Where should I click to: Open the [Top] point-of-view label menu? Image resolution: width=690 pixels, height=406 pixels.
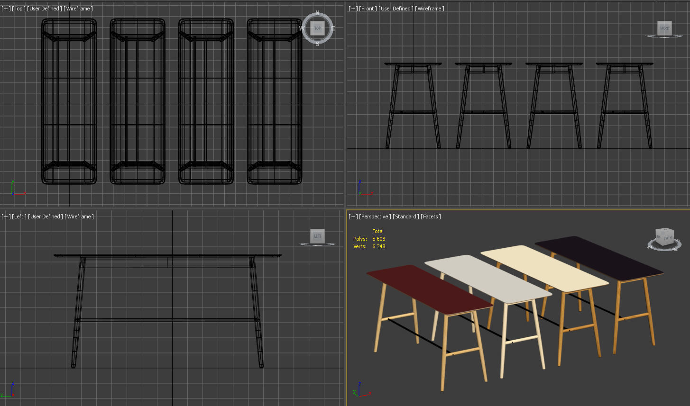(19, 9)
